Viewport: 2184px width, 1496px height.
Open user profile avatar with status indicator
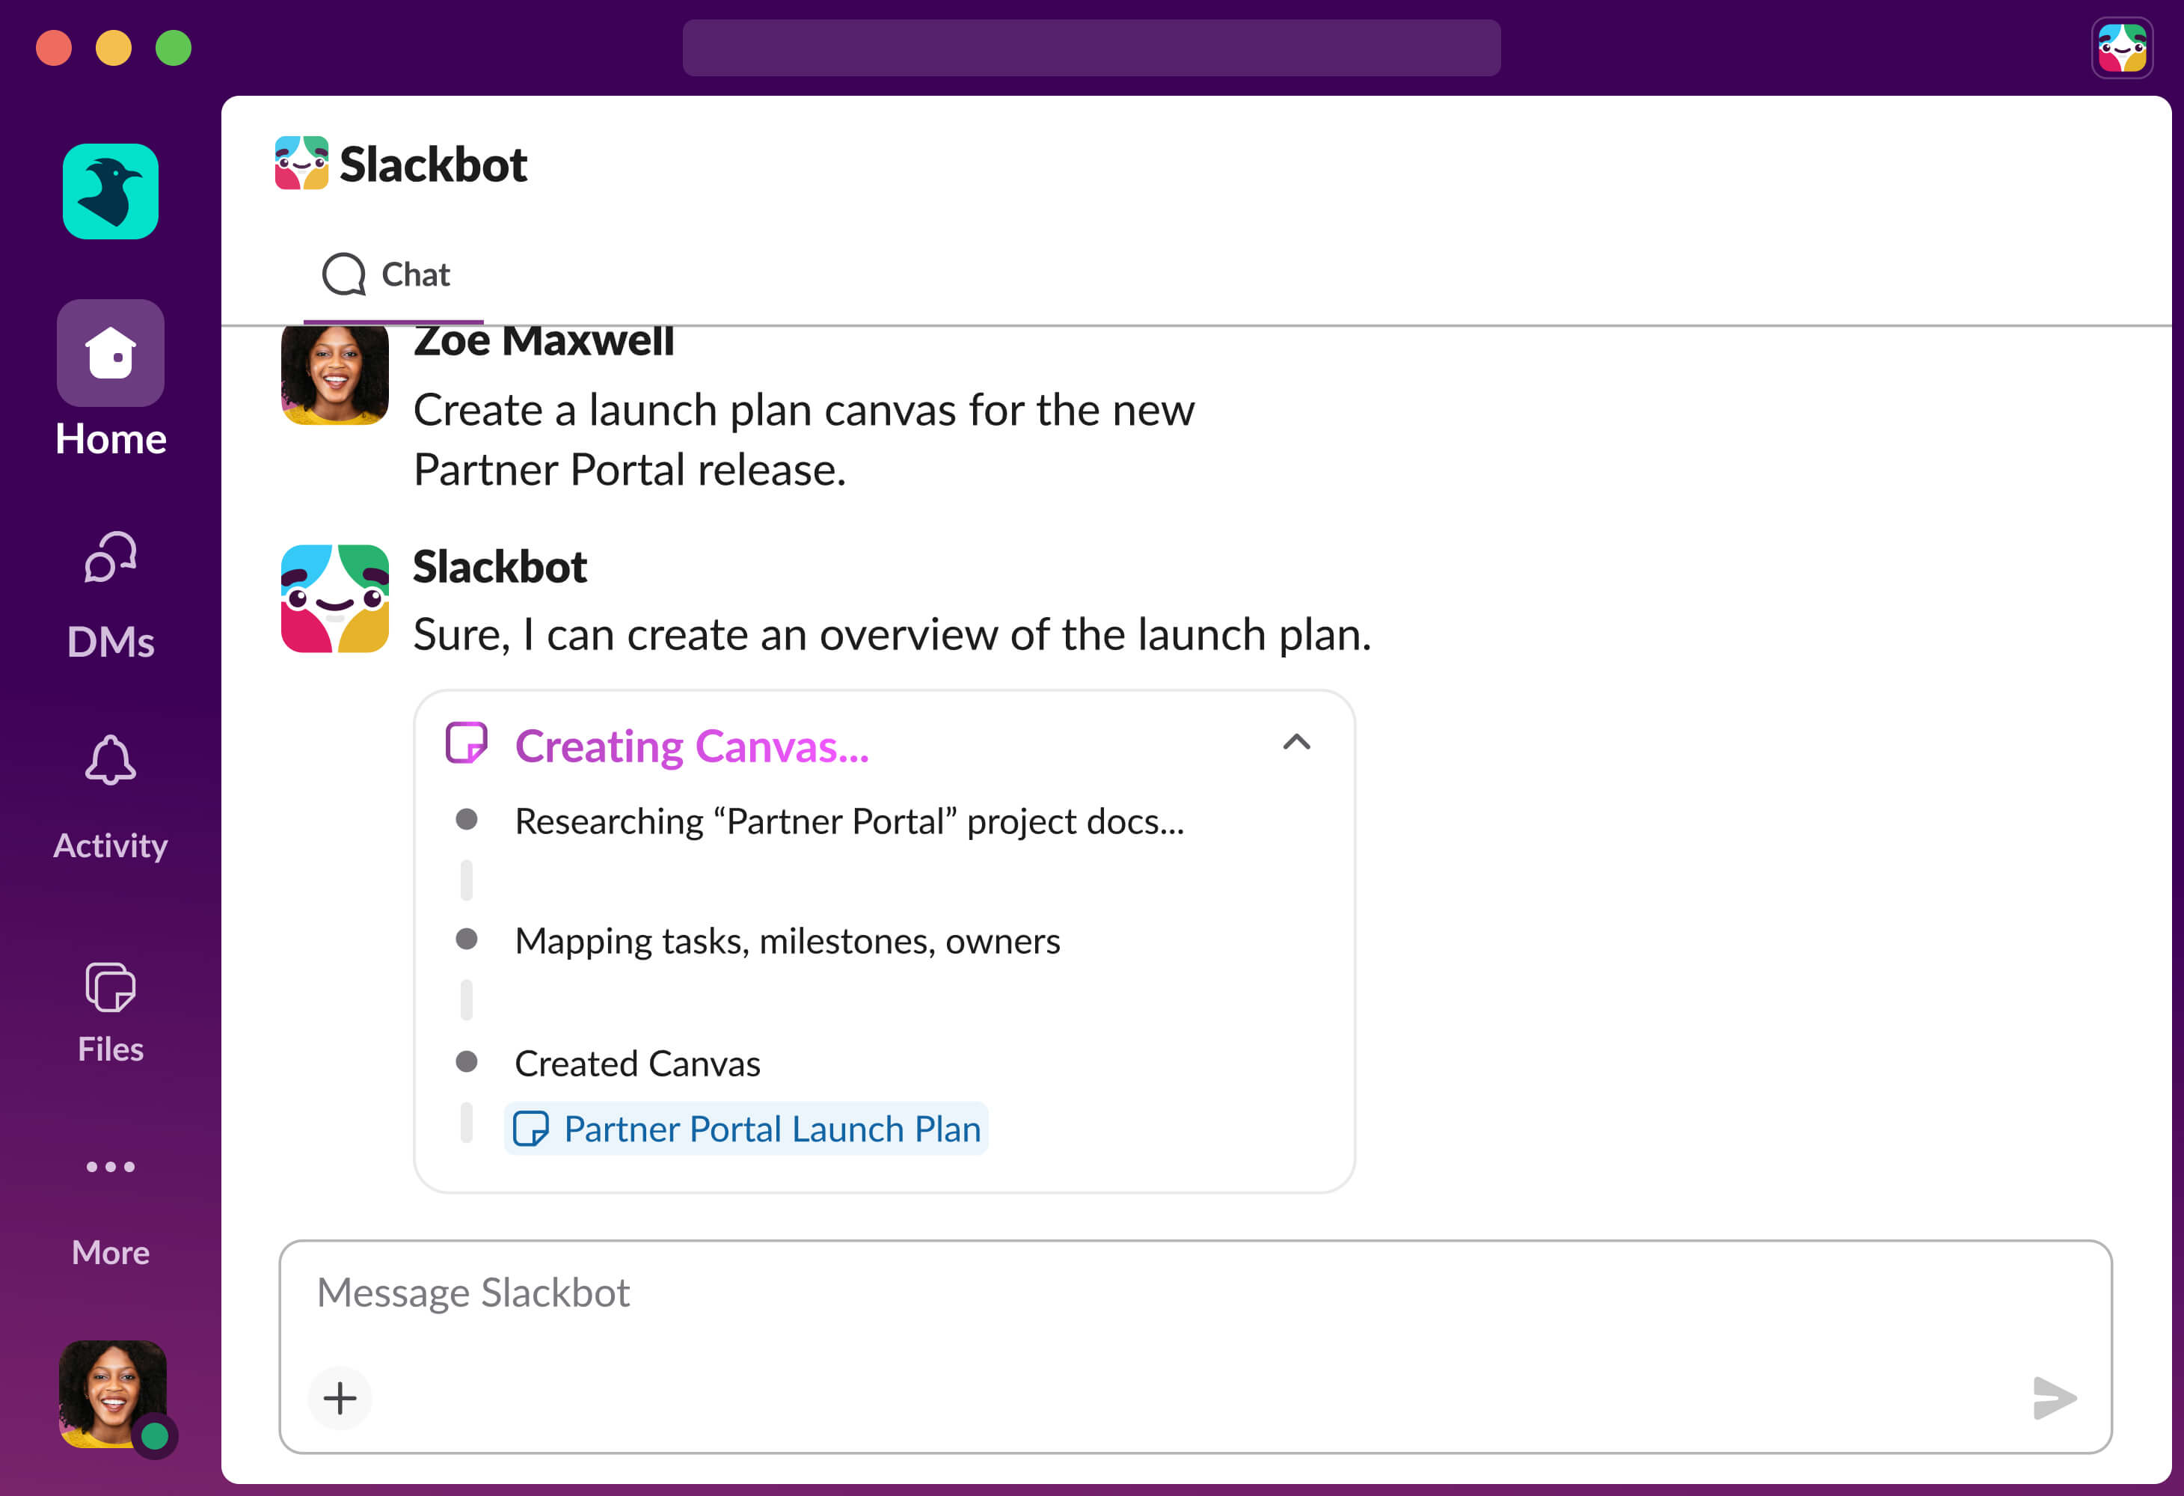(x=113, y=1394)
